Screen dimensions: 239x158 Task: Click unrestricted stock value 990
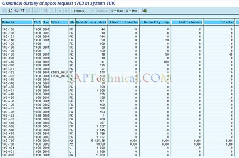[x=102, y=87]
